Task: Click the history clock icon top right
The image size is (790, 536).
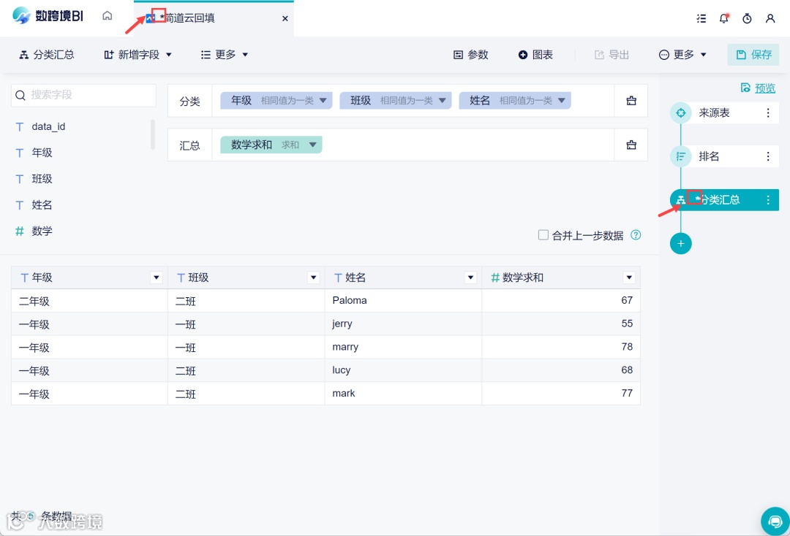Action: pyautogui.click(x=747, y=18)
